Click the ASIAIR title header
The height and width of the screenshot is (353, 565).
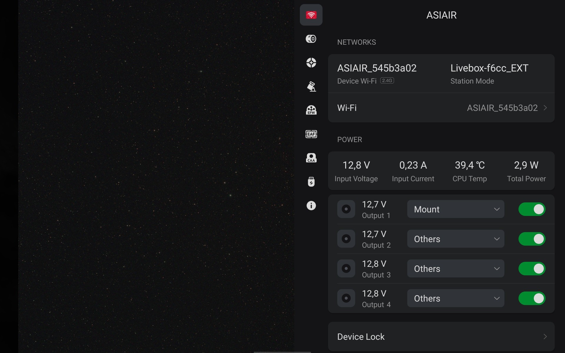tap(441, 15)
